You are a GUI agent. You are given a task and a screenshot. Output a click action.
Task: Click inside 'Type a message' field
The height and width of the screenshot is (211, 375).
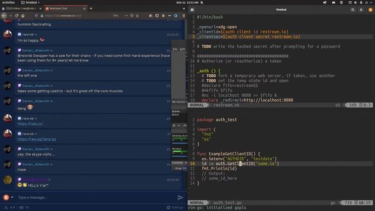(96, 198)
